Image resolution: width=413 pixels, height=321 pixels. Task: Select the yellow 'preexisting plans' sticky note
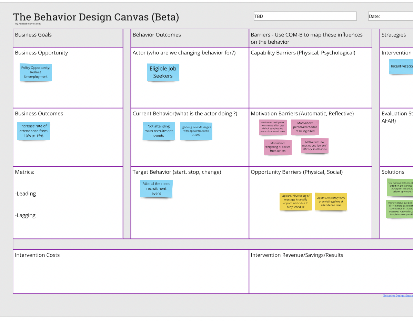click(331, 201)
